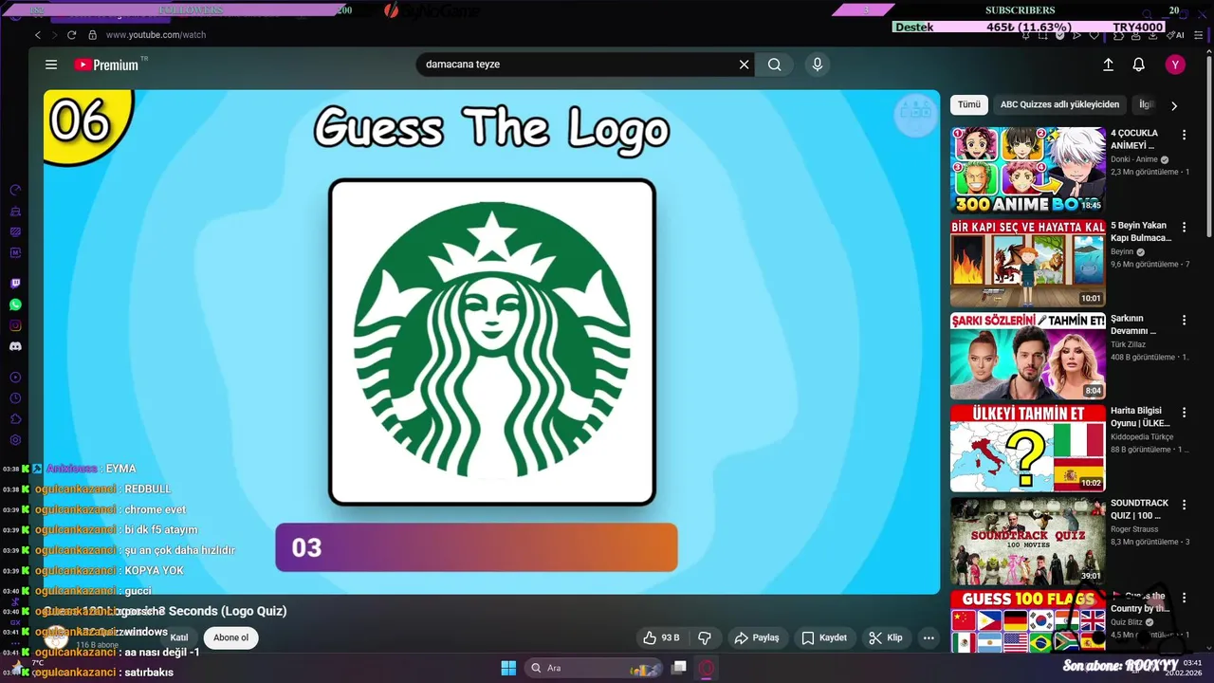Open extensions cube icon in the sidebar
The height and width of the screenshot is (683, 1214).
pyautogui.click(x=15, y=419)
